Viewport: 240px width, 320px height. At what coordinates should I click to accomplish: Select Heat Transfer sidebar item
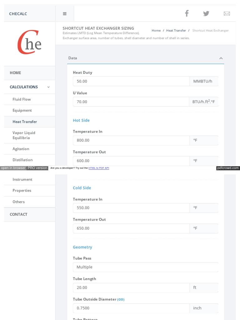[x=30, y=122]
